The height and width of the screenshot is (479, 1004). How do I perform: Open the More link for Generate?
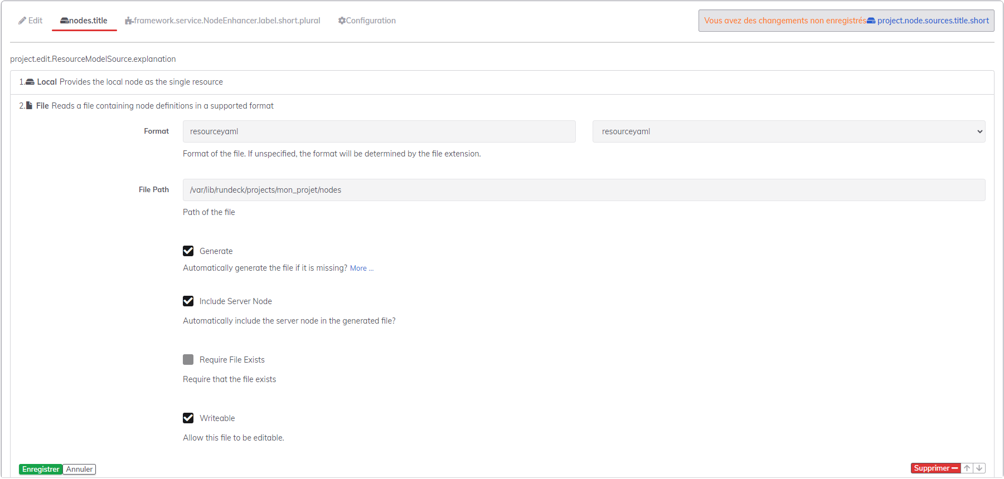tap(362, 268)
